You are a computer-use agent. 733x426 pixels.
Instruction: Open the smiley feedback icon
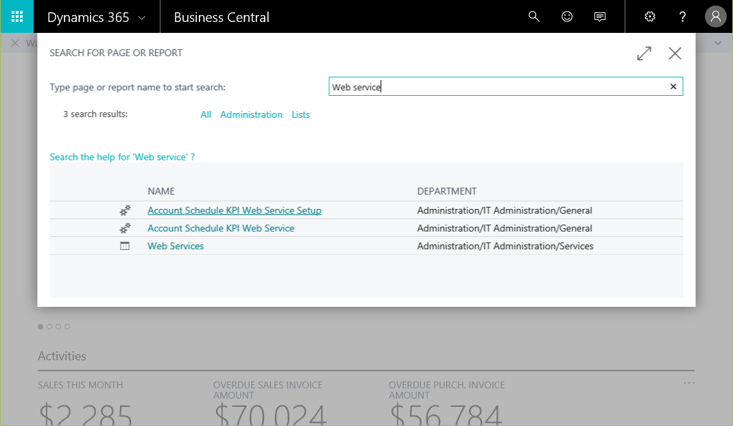click(x=567, y=17)
